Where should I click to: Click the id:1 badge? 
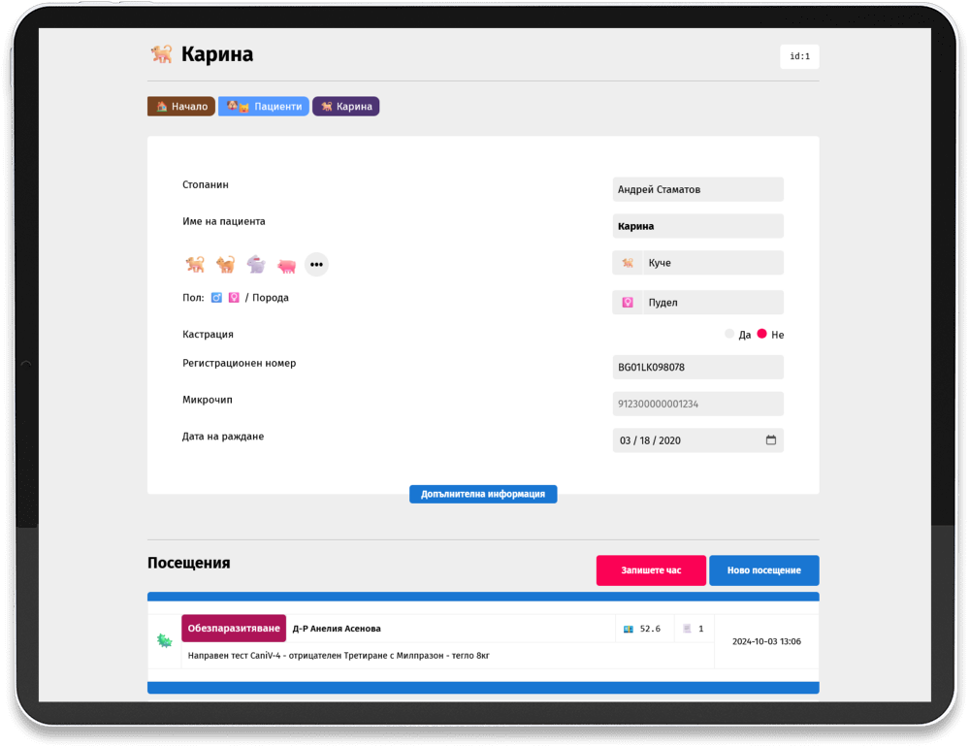point(799,56)
